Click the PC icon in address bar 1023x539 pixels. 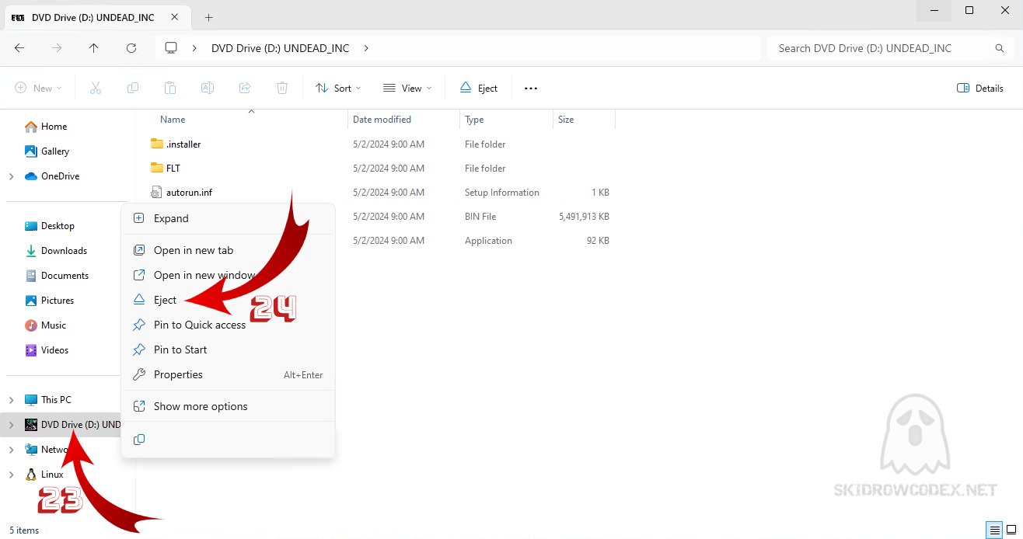(171, 48)
